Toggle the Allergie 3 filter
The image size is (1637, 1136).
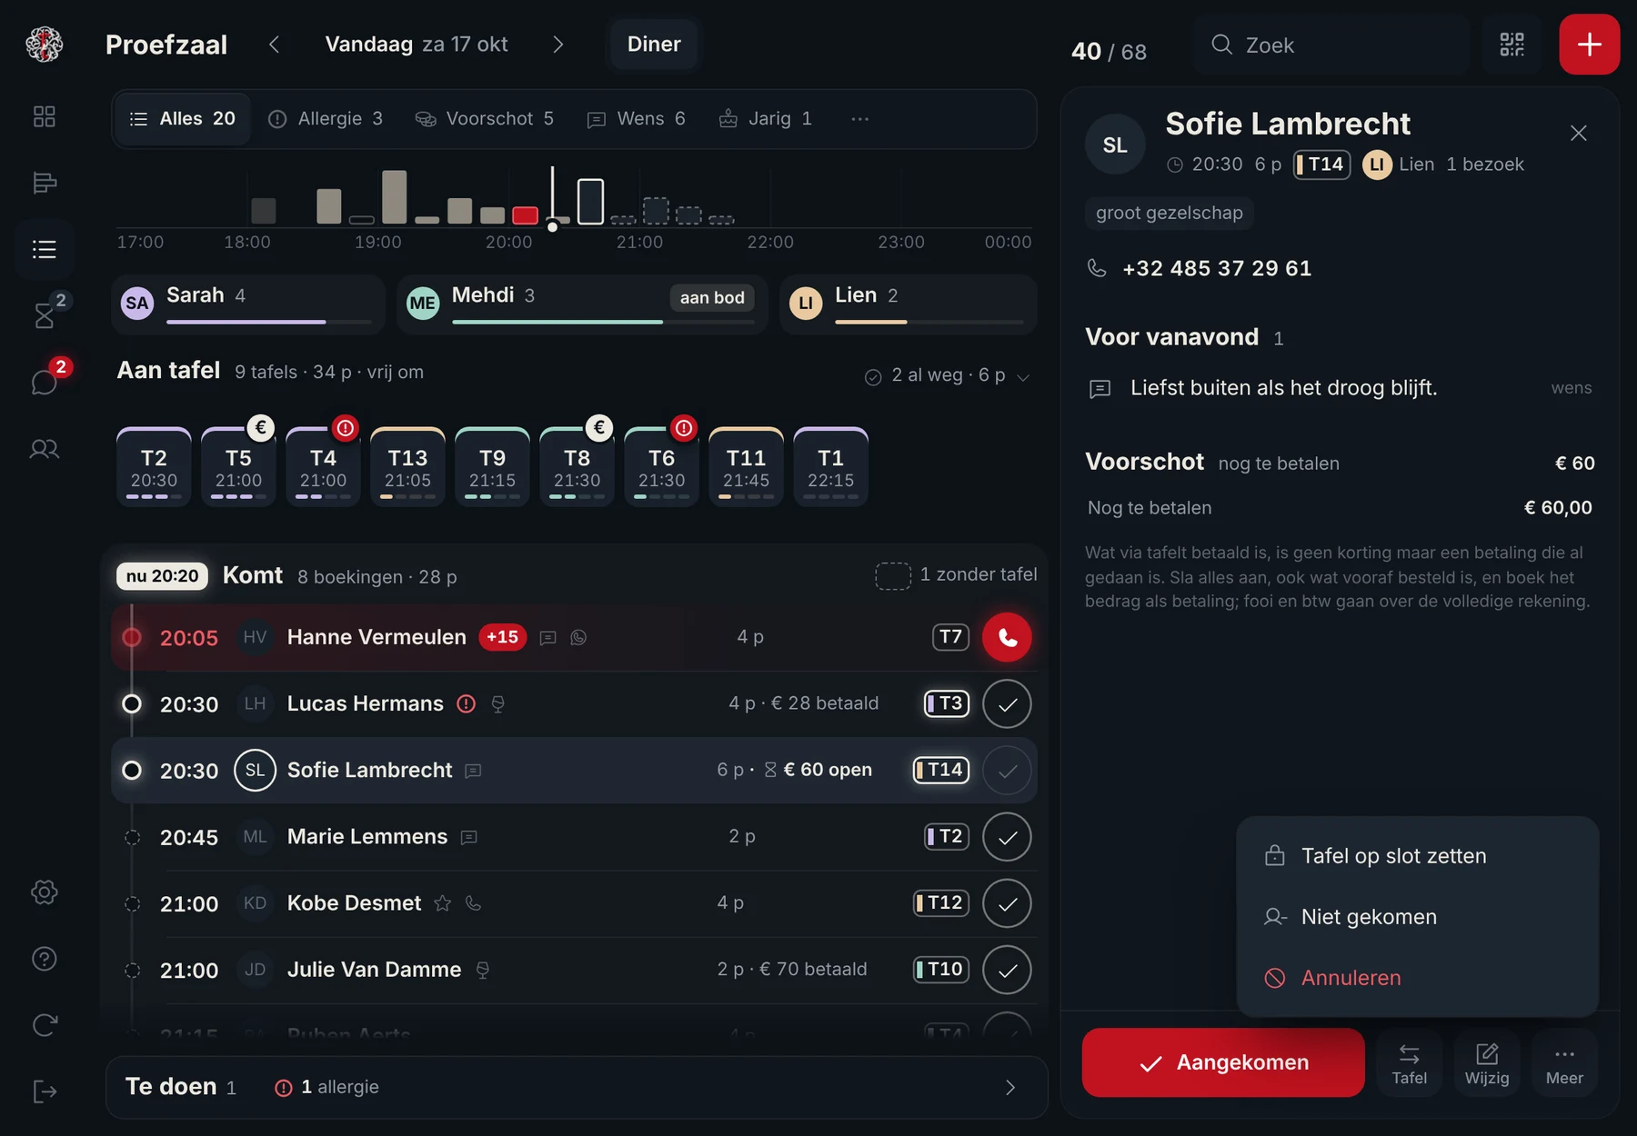click(326, 119)
